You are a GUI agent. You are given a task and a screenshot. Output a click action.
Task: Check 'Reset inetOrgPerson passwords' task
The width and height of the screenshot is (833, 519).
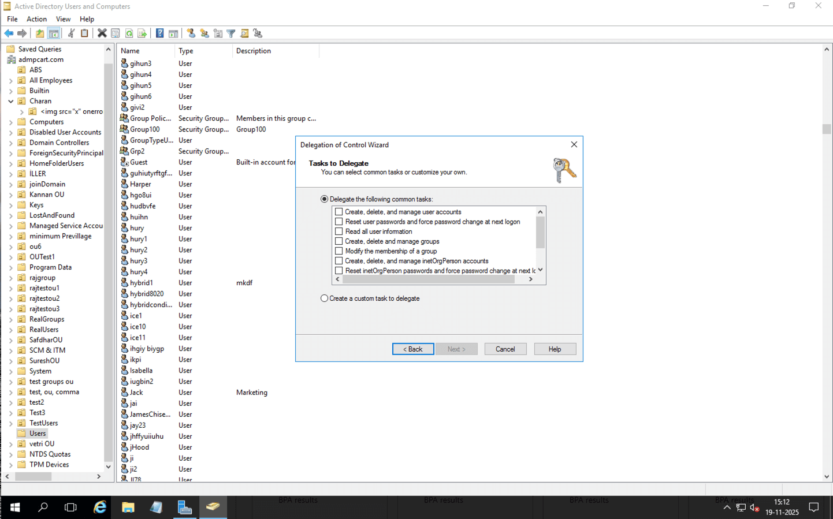(339, 271)
